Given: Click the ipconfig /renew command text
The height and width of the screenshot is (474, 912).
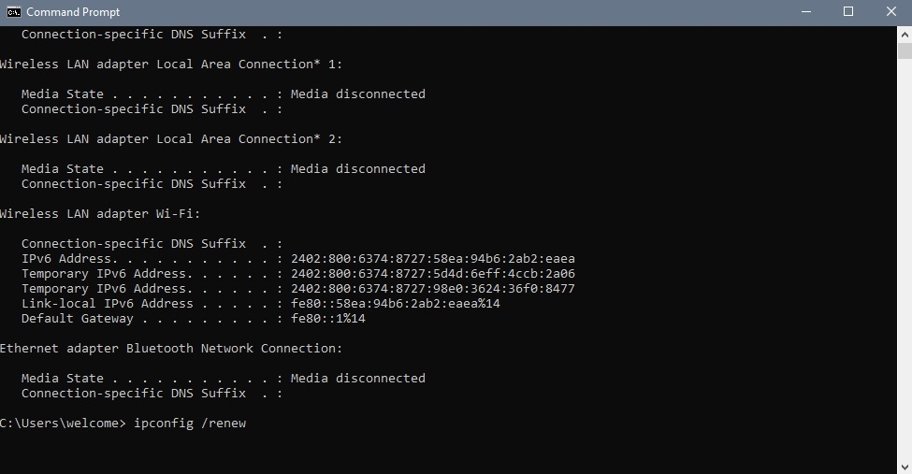Looking at the screenshot, I should [x=190, y=424].
